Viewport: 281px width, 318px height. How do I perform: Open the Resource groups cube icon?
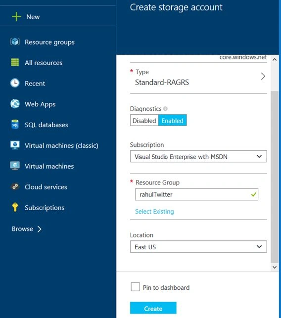(15, 42)
